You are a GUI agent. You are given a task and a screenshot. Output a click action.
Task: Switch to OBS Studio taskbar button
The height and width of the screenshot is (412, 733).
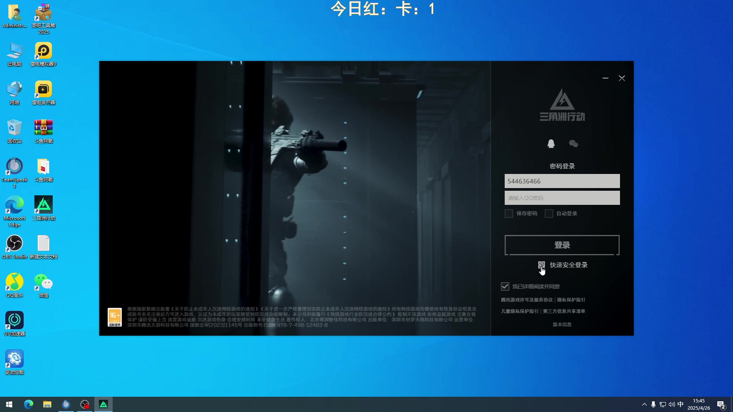point(85,404)
